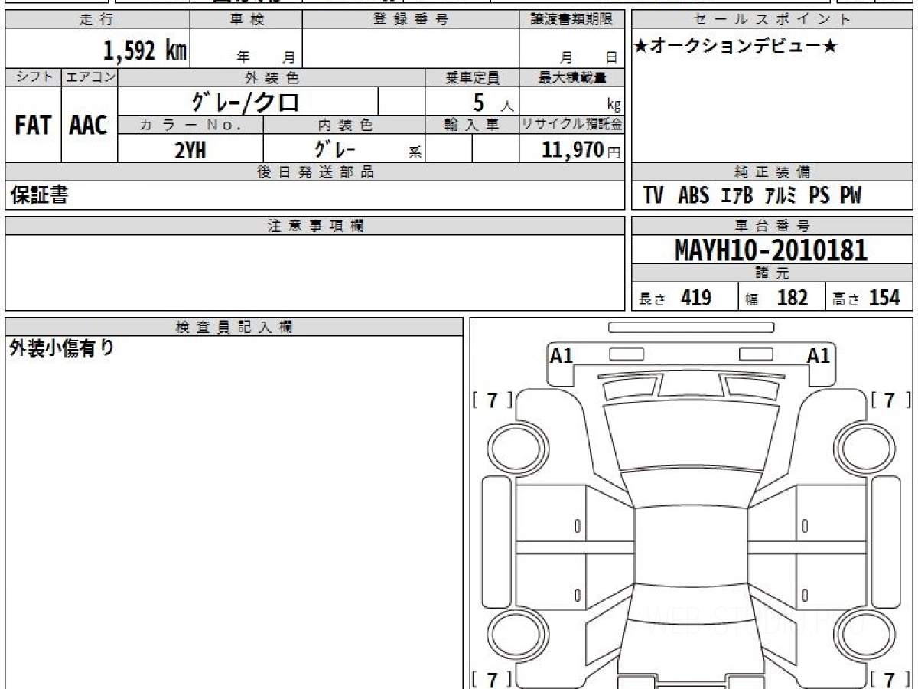This screenshot has width=918, height=689.
Task: Select the 最大積載量 header
Action: click(571, 77)
